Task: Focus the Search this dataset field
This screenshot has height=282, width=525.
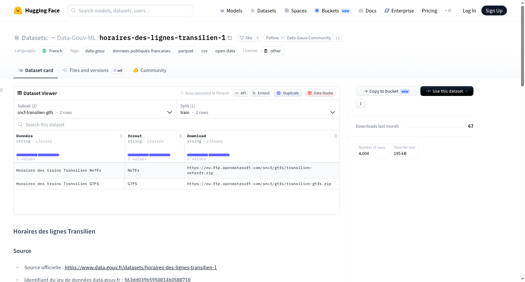Action: click(x=177, y=125)
